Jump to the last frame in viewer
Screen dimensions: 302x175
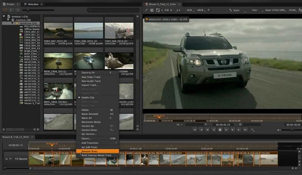click(x=246, y=129)
